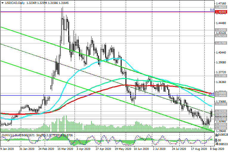Select the 1.41700 level label
228x152 pixels.
(221, 43)
